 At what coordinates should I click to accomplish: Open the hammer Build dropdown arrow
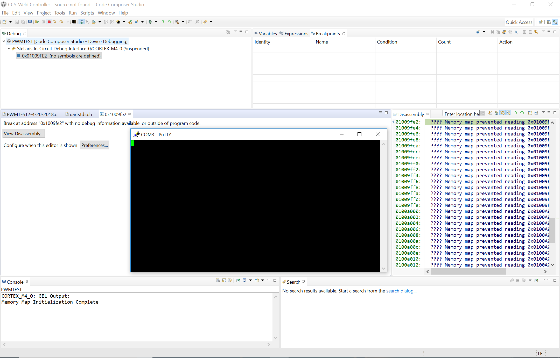(183, 22)
